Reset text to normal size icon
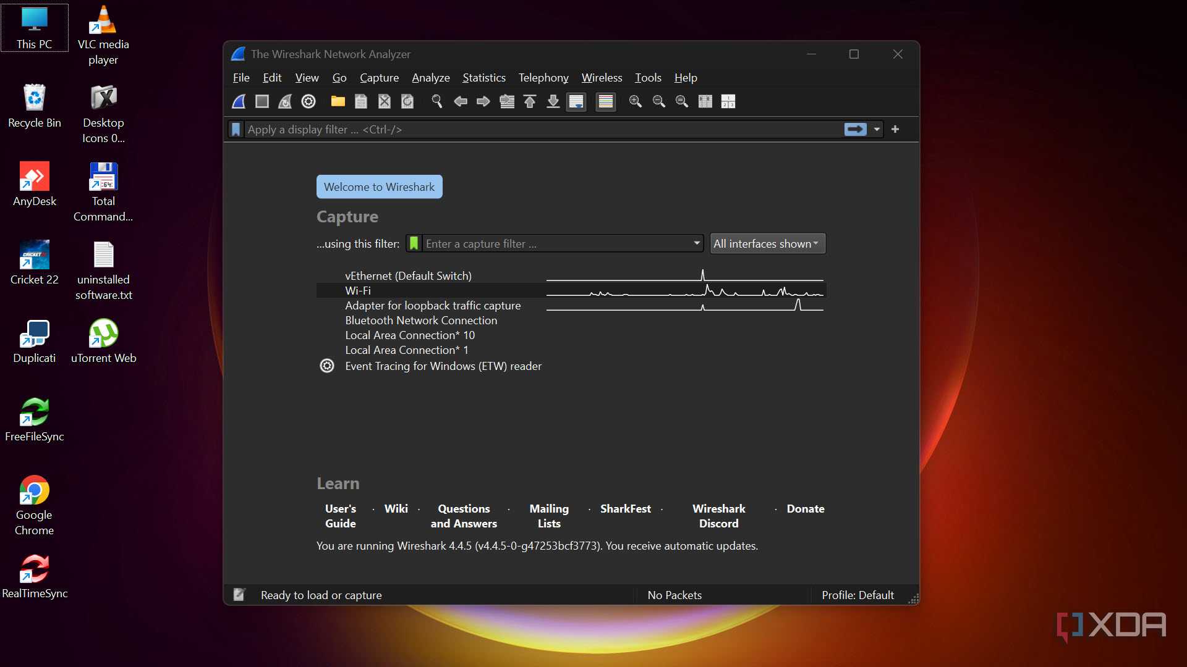 pos(682,101)
